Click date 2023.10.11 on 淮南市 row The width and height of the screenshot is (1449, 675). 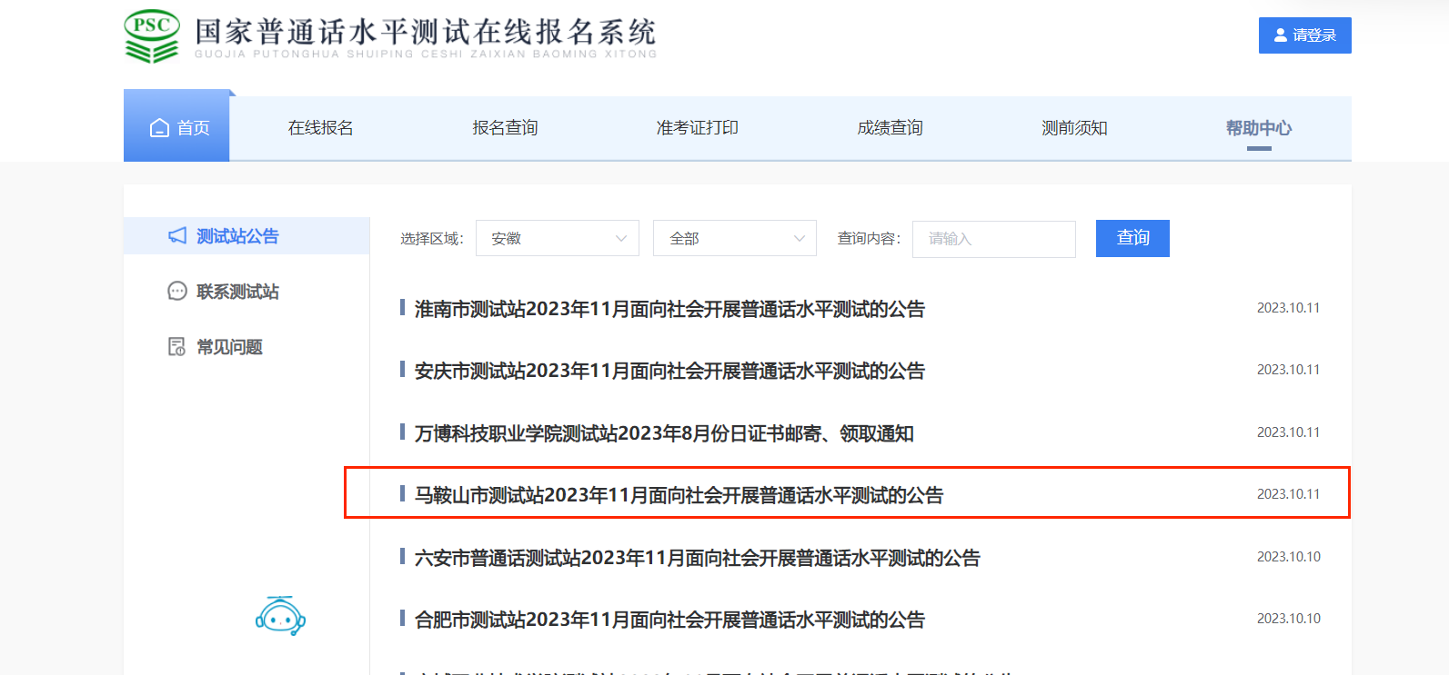1288,308
